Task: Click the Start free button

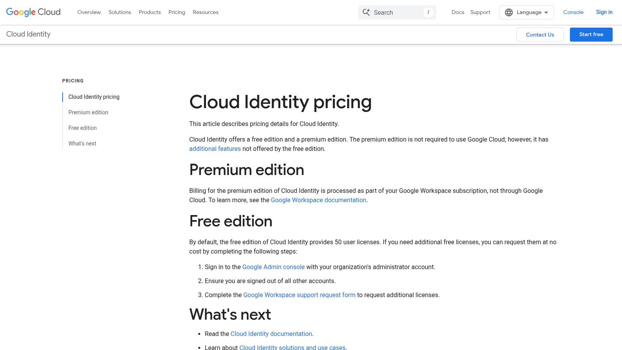Action: point(591,35)
